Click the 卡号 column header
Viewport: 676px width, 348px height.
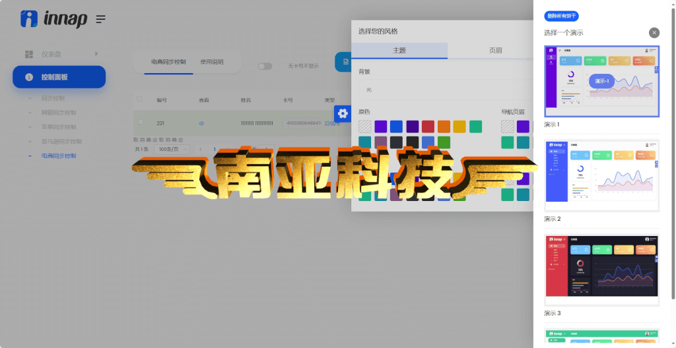click(x=288, y=100)
